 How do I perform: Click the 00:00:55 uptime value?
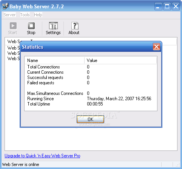(x=95, y=104)
